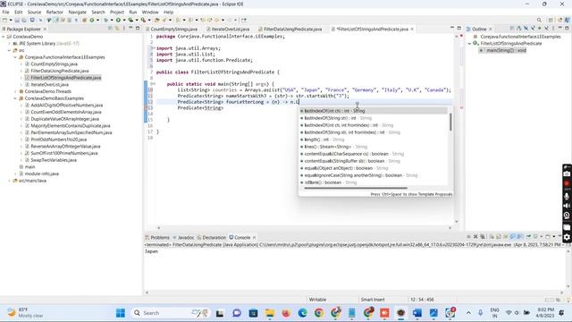Collapse the CoreJavaDemoBasicExamples package
This screenshot has height=322, width=572.
(15, 98)
